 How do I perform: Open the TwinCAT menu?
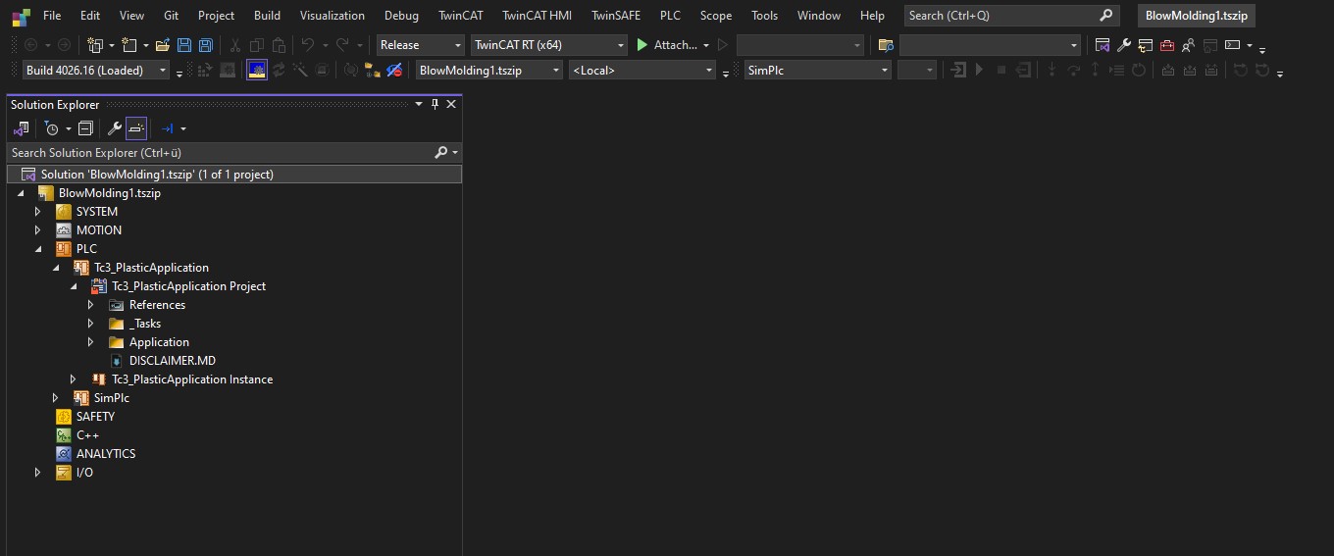coord(460,16)
